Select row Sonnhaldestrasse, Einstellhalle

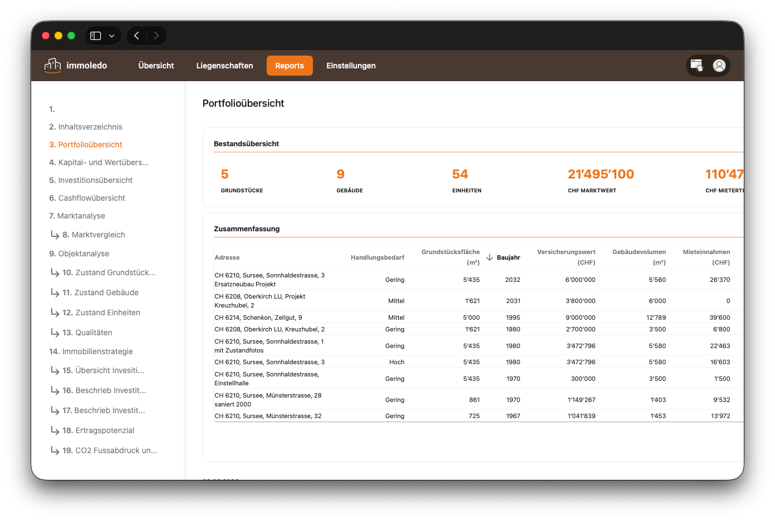(x=479, y=379)
